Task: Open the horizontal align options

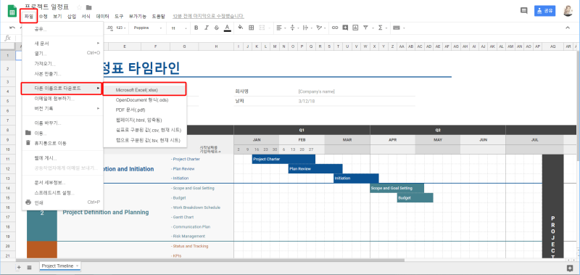Action: 281,28
